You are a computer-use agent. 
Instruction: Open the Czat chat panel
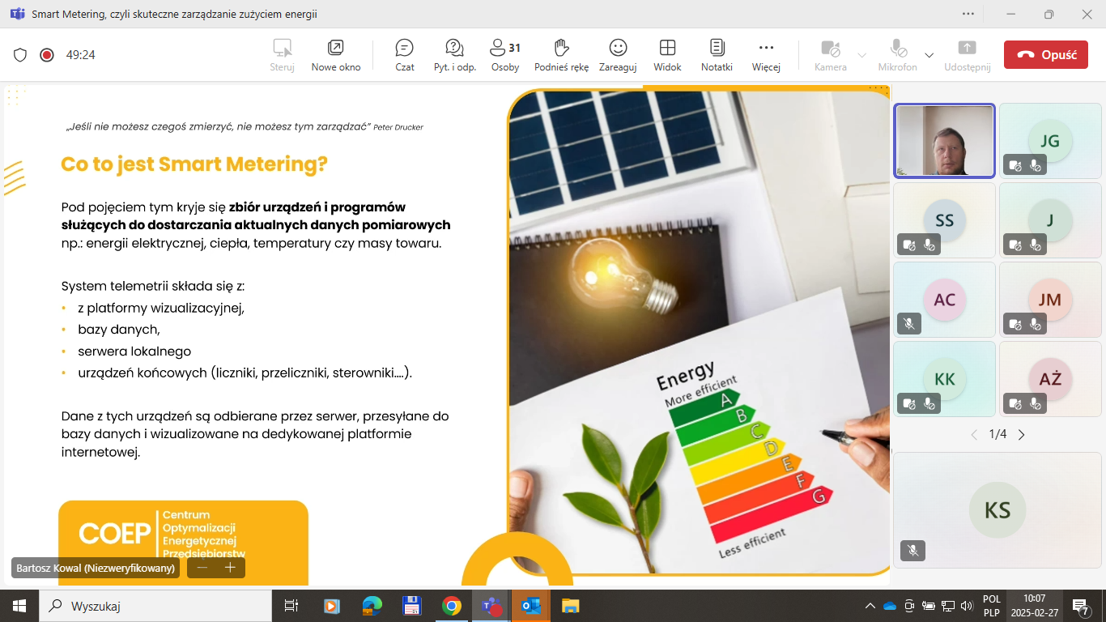[405, 55]
